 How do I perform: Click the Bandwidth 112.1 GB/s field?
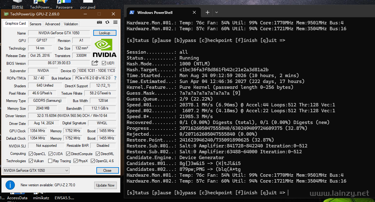pos(100,108)
